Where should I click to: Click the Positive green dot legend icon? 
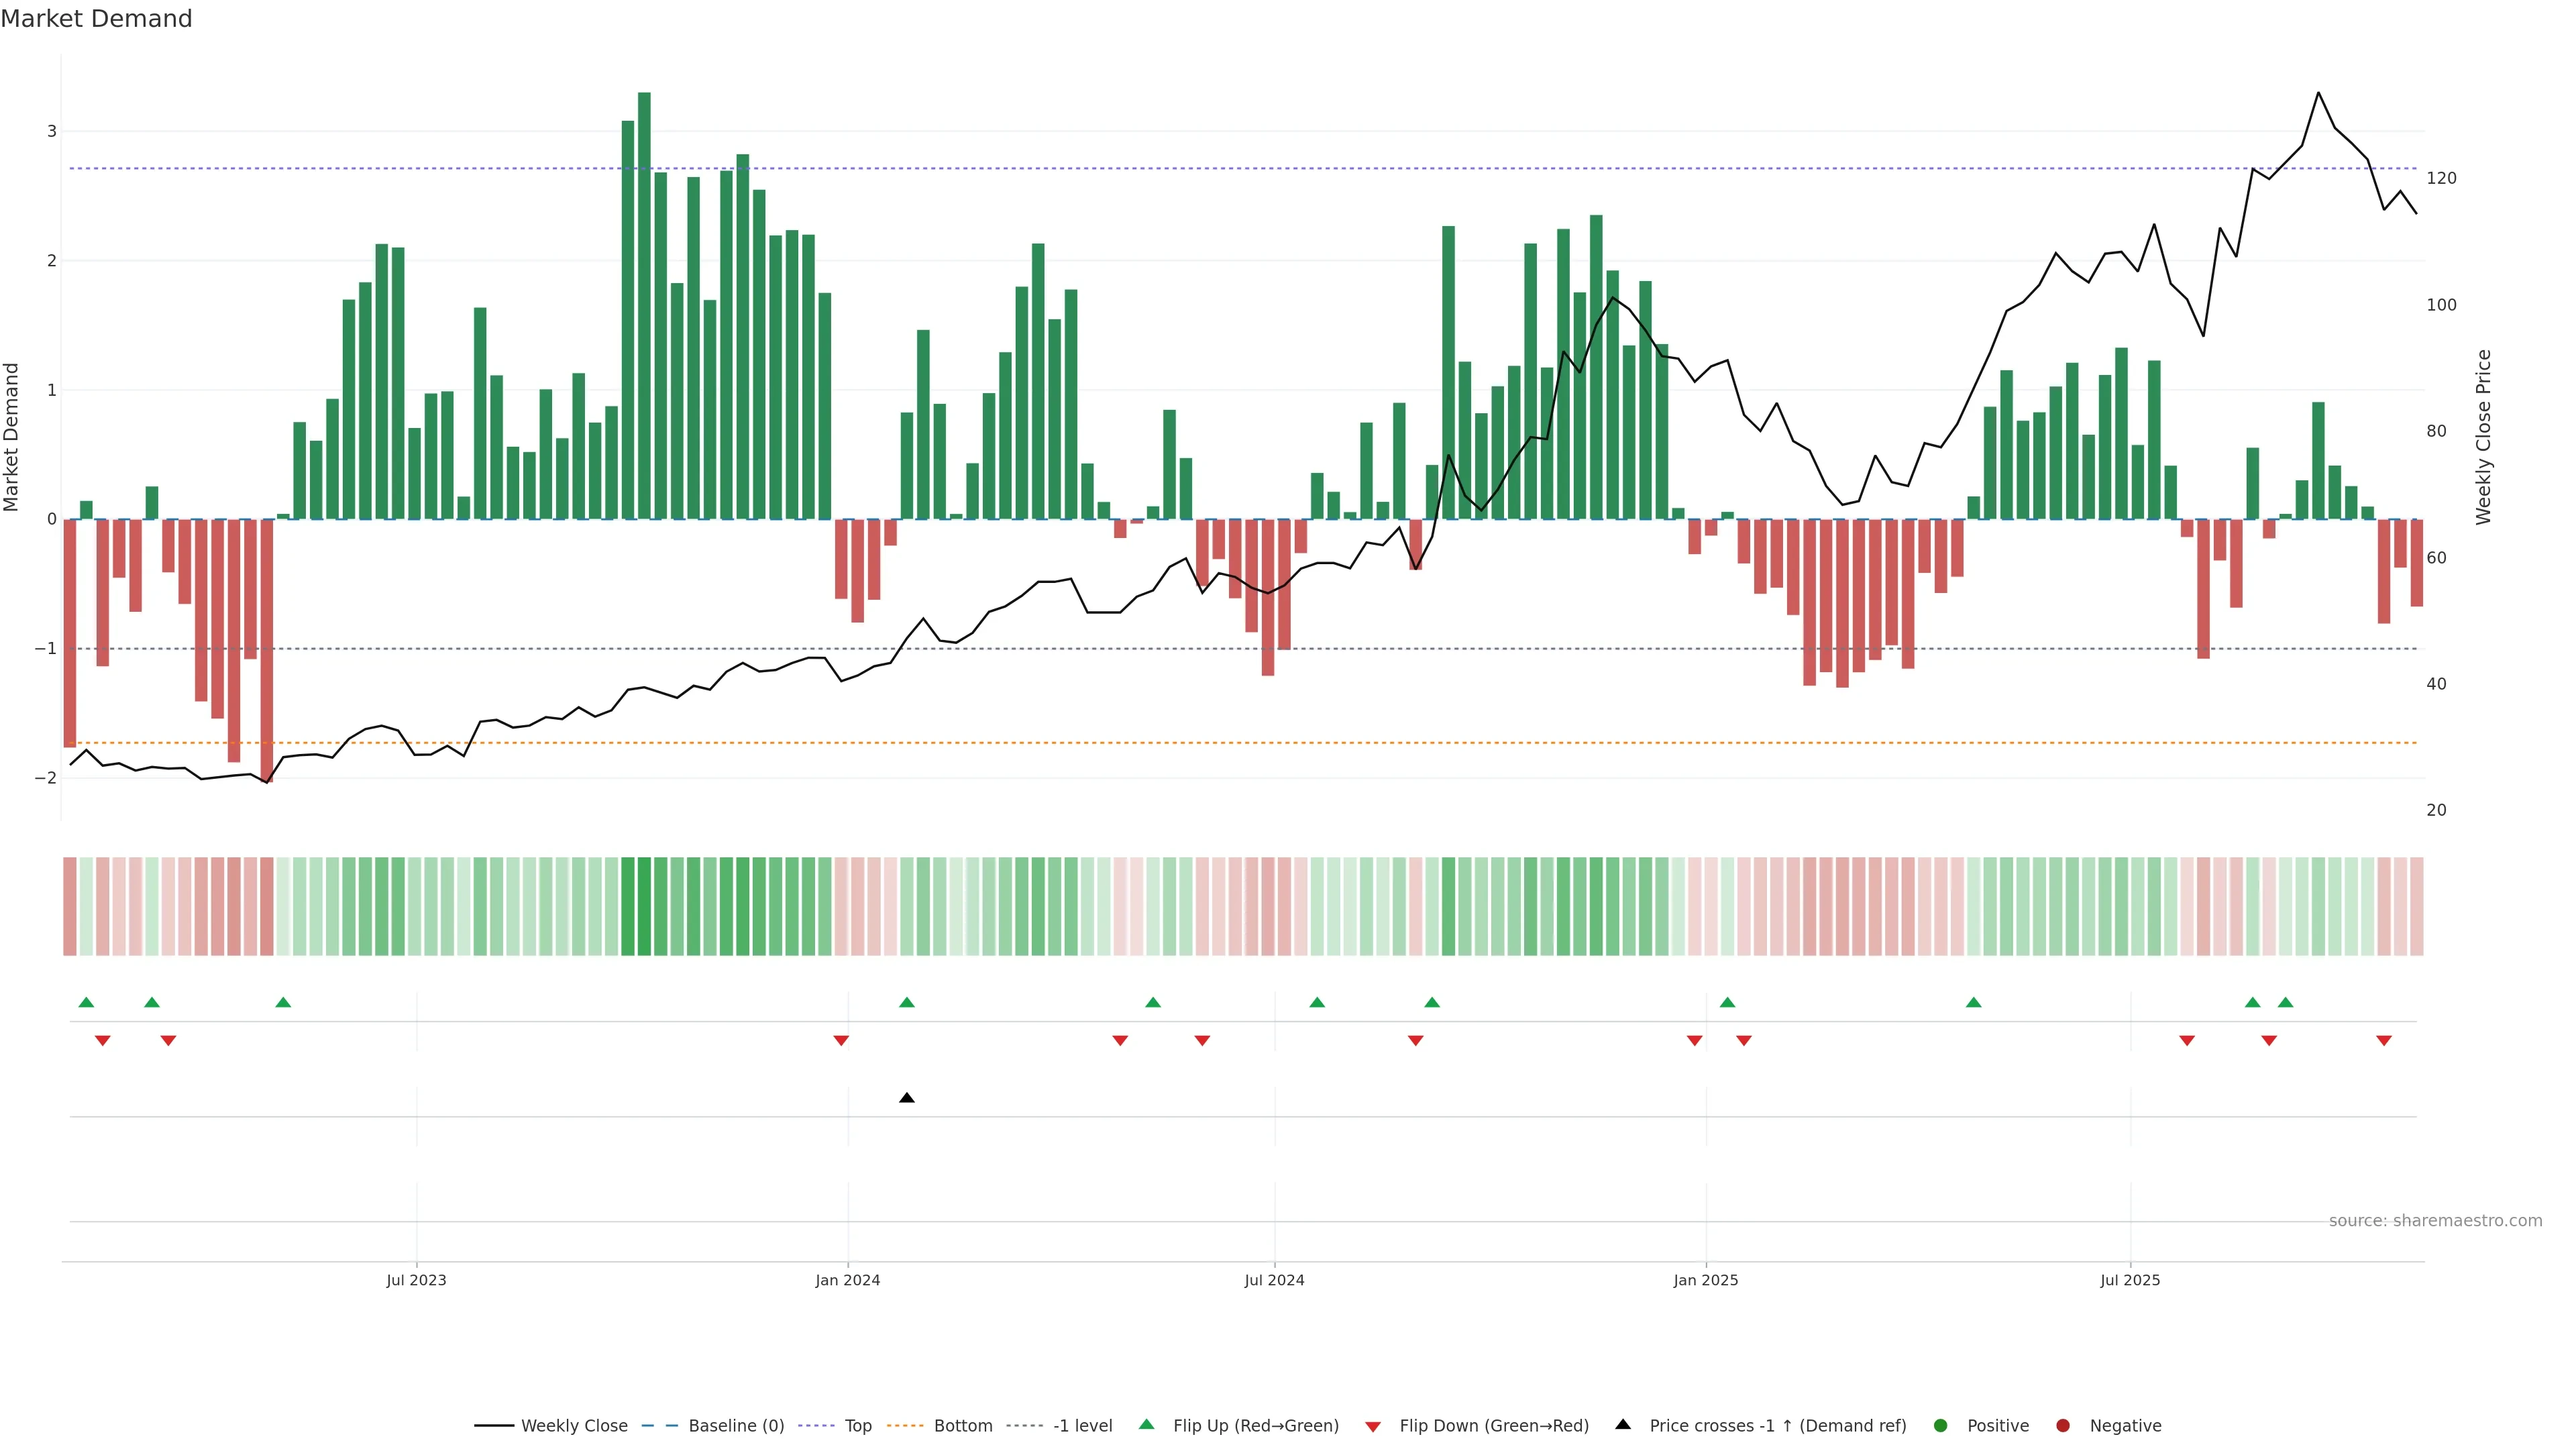coord(1941,1426)
